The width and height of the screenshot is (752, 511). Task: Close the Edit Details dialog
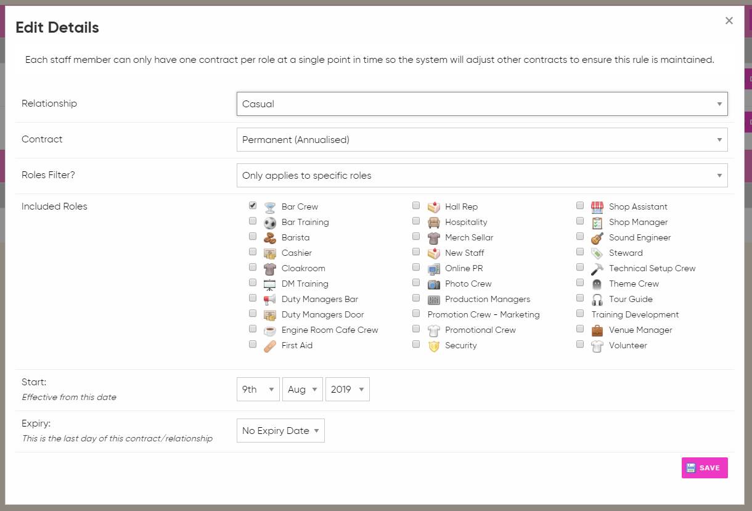tap(729, 21)
